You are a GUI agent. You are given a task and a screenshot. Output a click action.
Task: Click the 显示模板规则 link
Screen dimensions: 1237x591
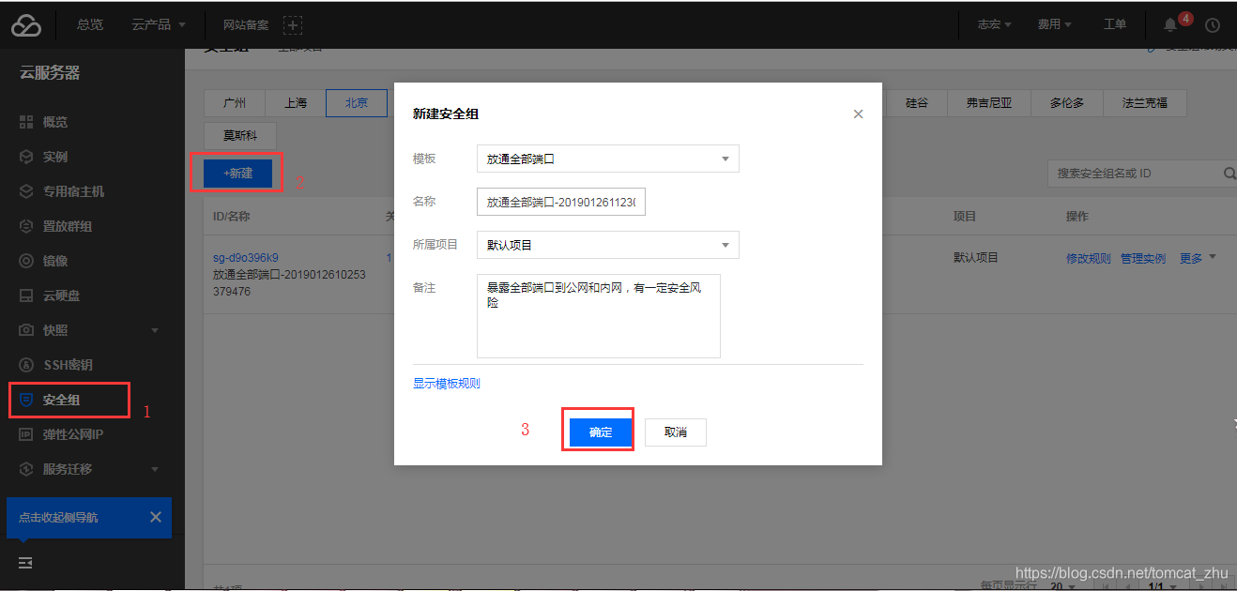[x=447, y=384]
